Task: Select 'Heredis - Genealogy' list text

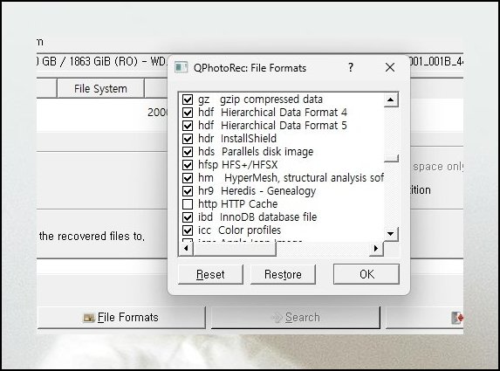Action: pos(268,191)
